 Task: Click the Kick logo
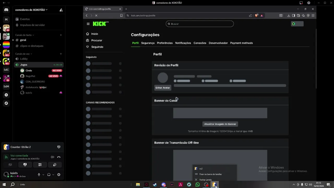click(101, 24)
